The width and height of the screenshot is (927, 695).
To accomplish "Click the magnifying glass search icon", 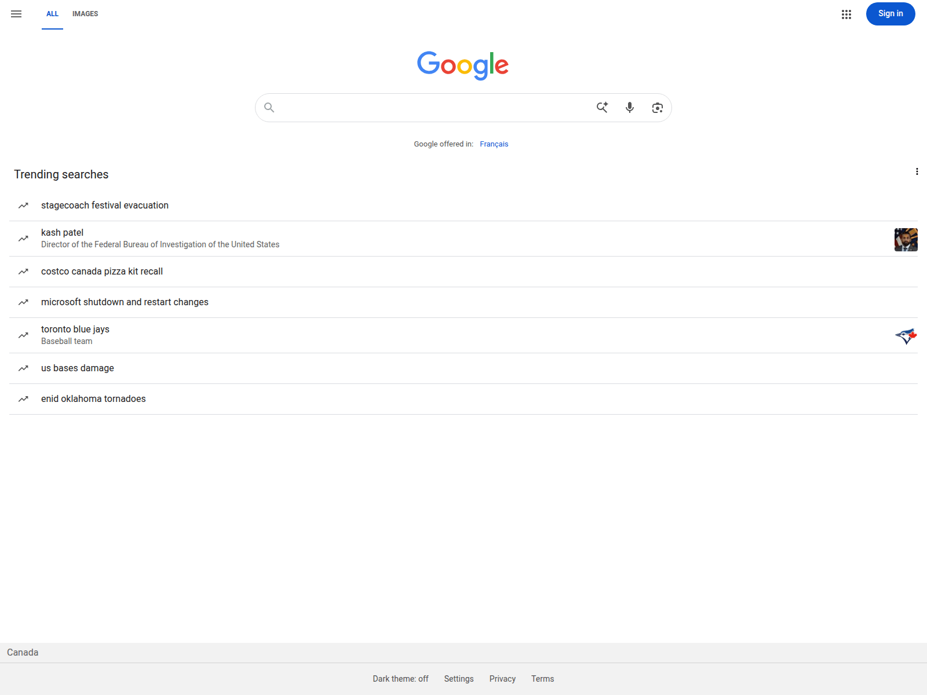I will click(269, 108).
